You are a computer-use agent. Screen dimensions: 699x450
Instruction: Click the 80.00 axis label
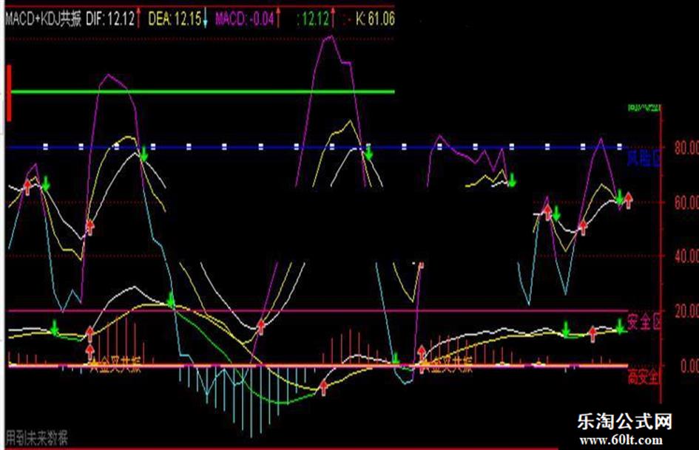(686, 148)
